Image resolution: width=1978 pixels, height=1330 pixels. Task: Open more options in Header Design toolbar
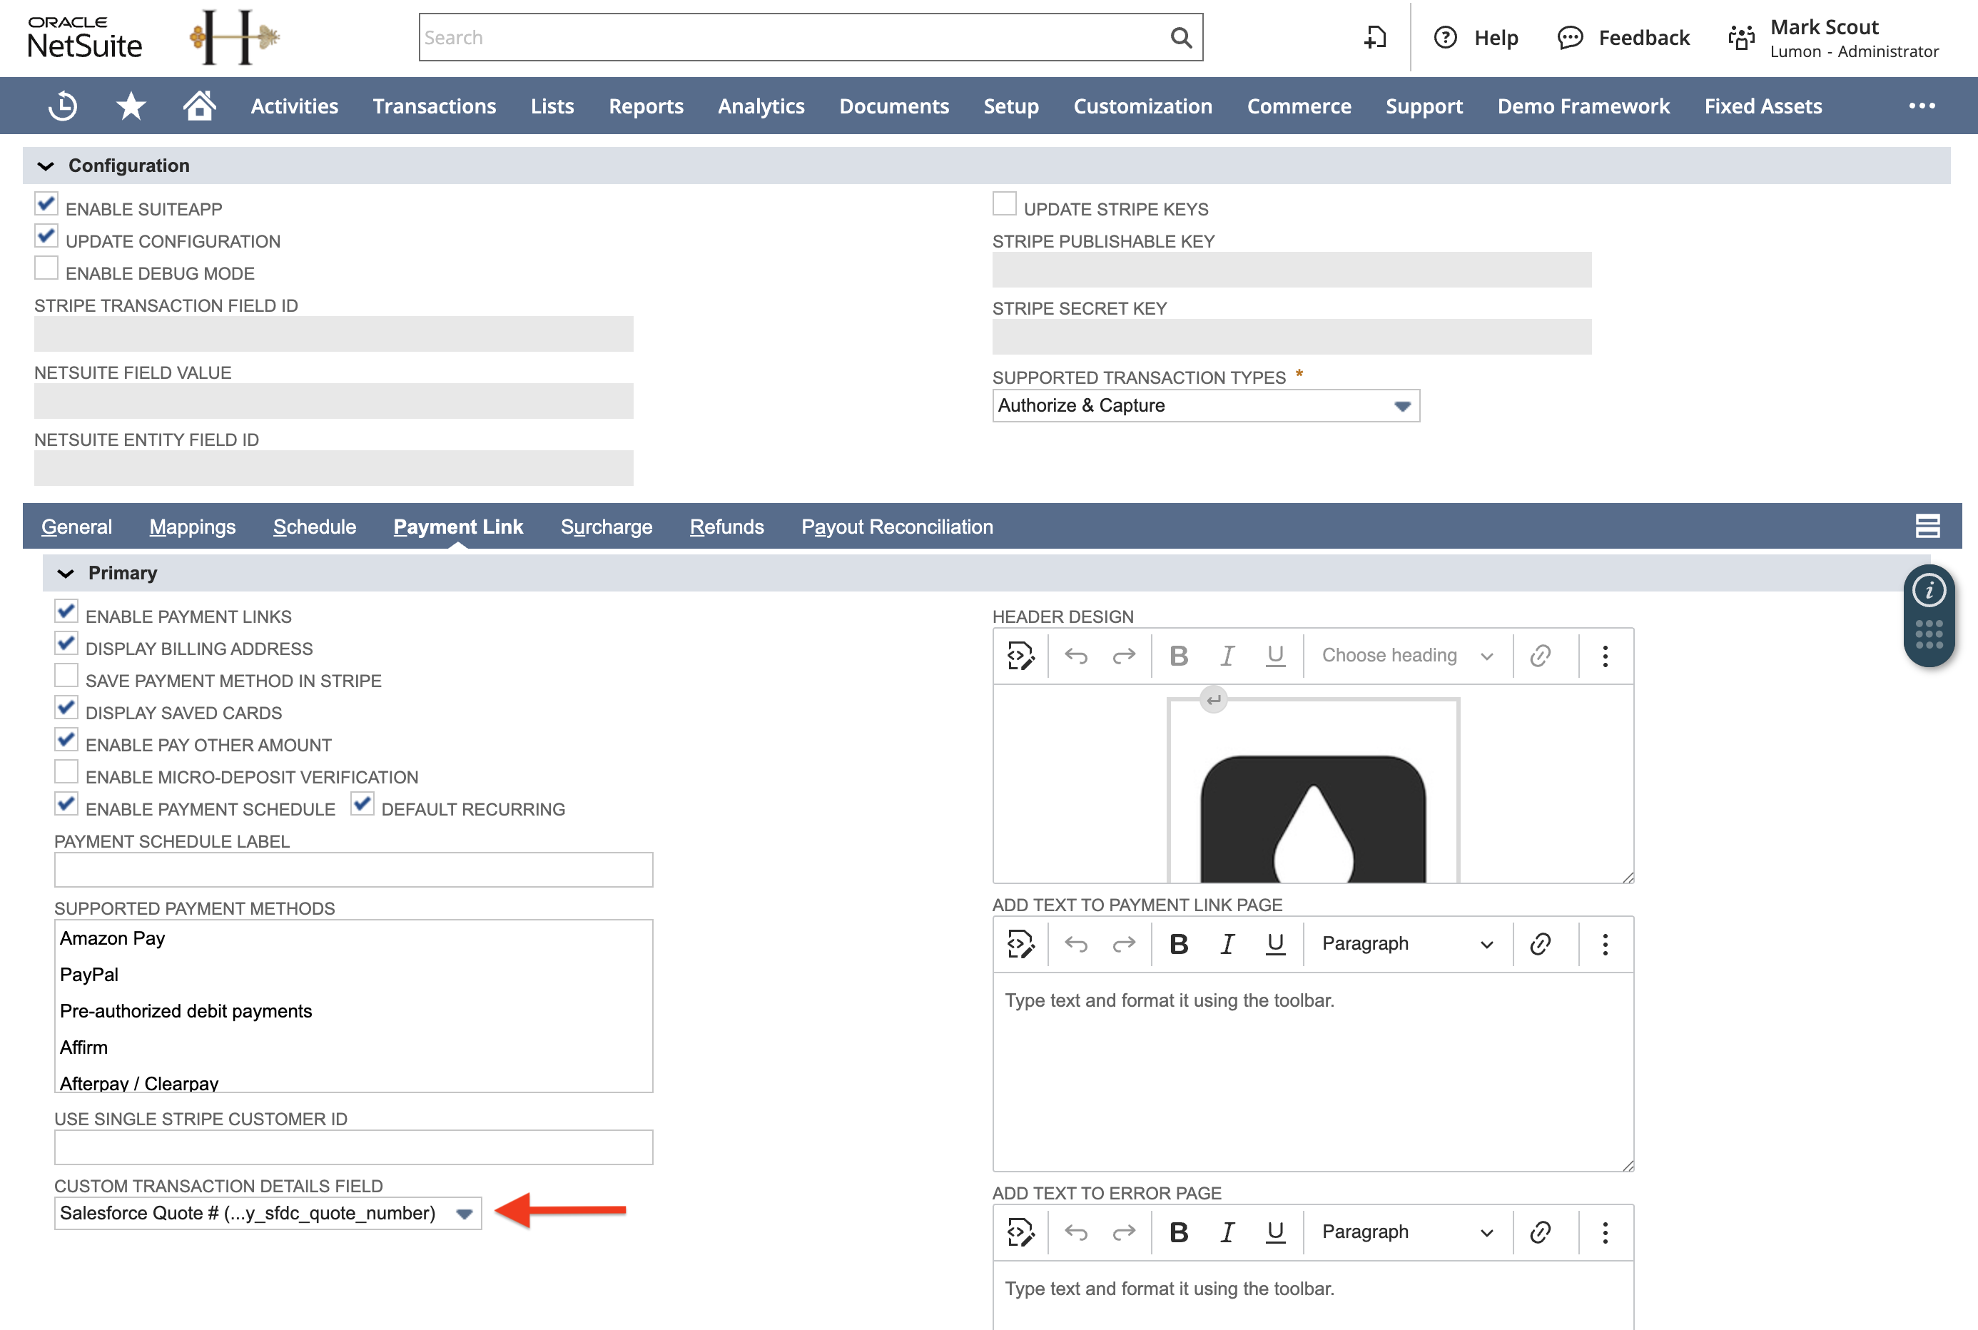[x=1605, y=656]
